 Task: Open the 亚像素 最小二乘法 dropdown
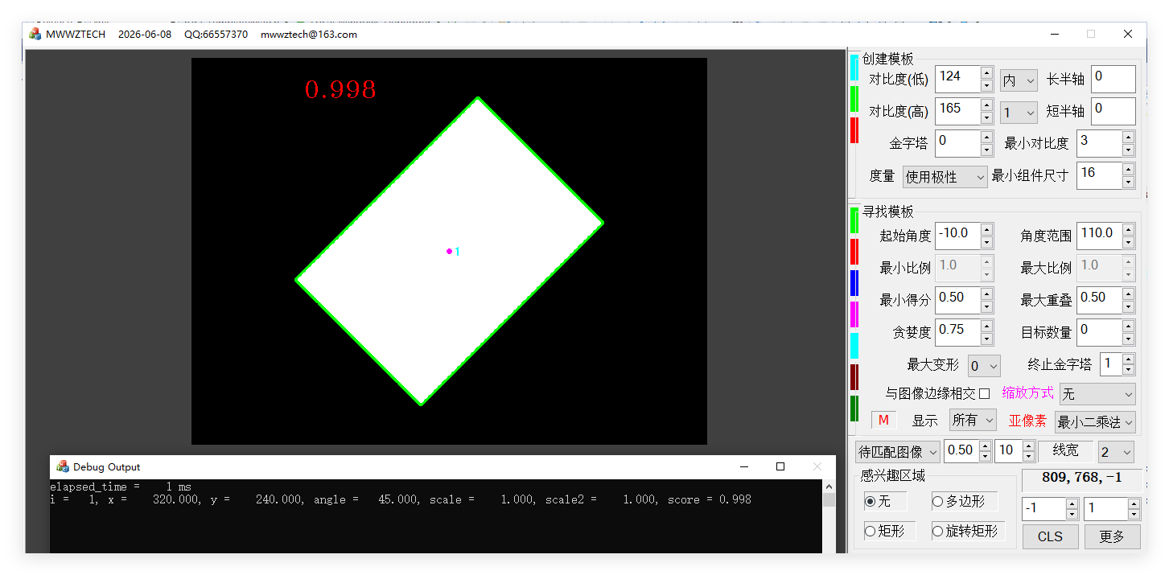[x=1095, y=421]
